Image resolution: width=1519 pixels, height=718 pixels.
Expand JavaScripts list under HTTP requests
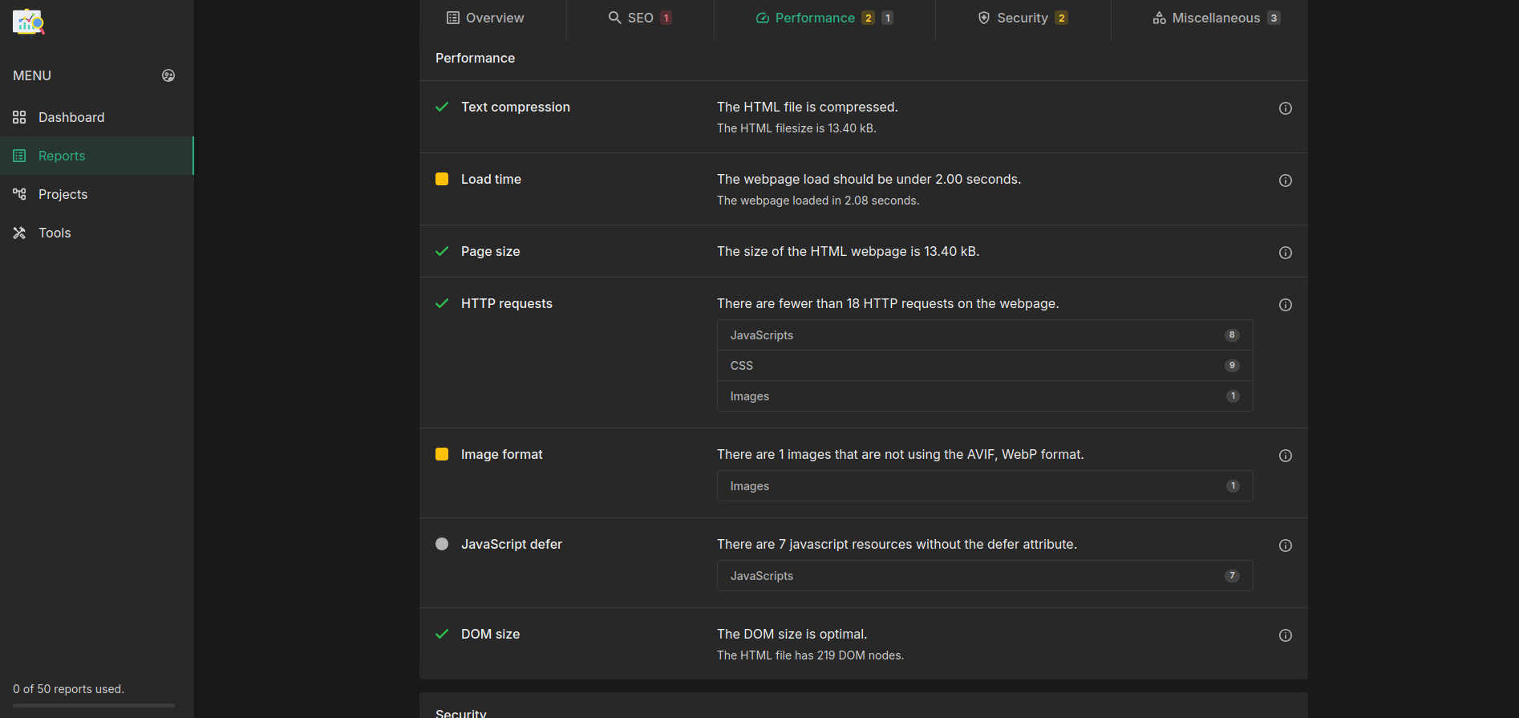984,335
